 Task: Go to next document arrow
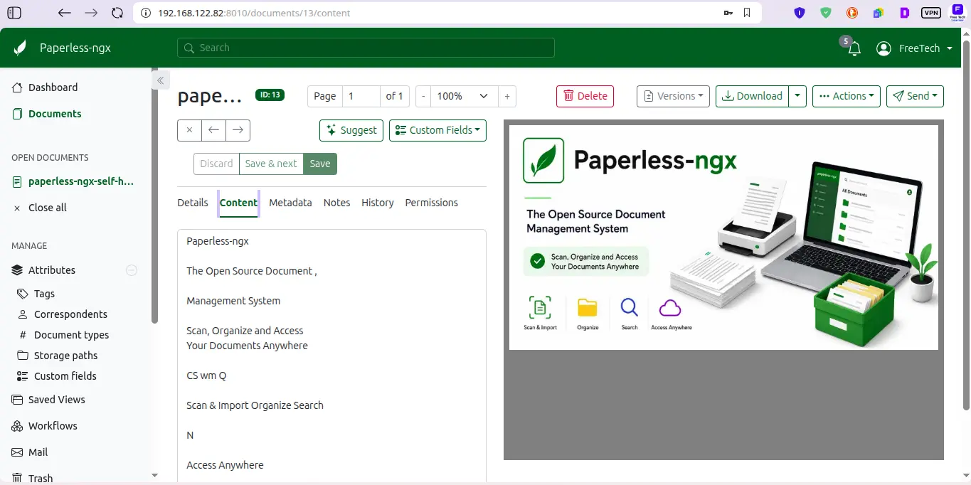coord(238,130)
